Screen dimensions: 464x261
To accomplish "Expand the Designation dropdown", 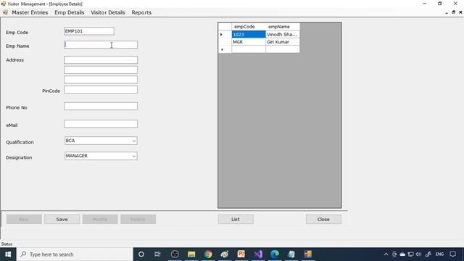I will (x=133, y=156).
